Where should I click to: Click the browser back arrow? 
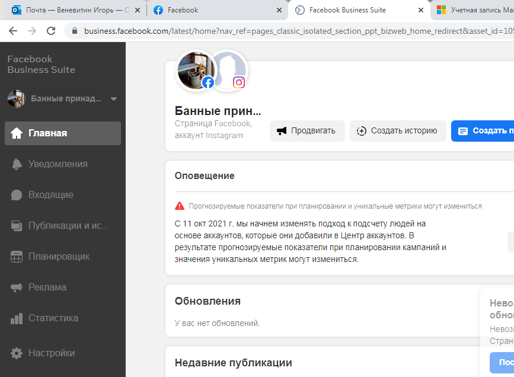(x=13, y=31)
